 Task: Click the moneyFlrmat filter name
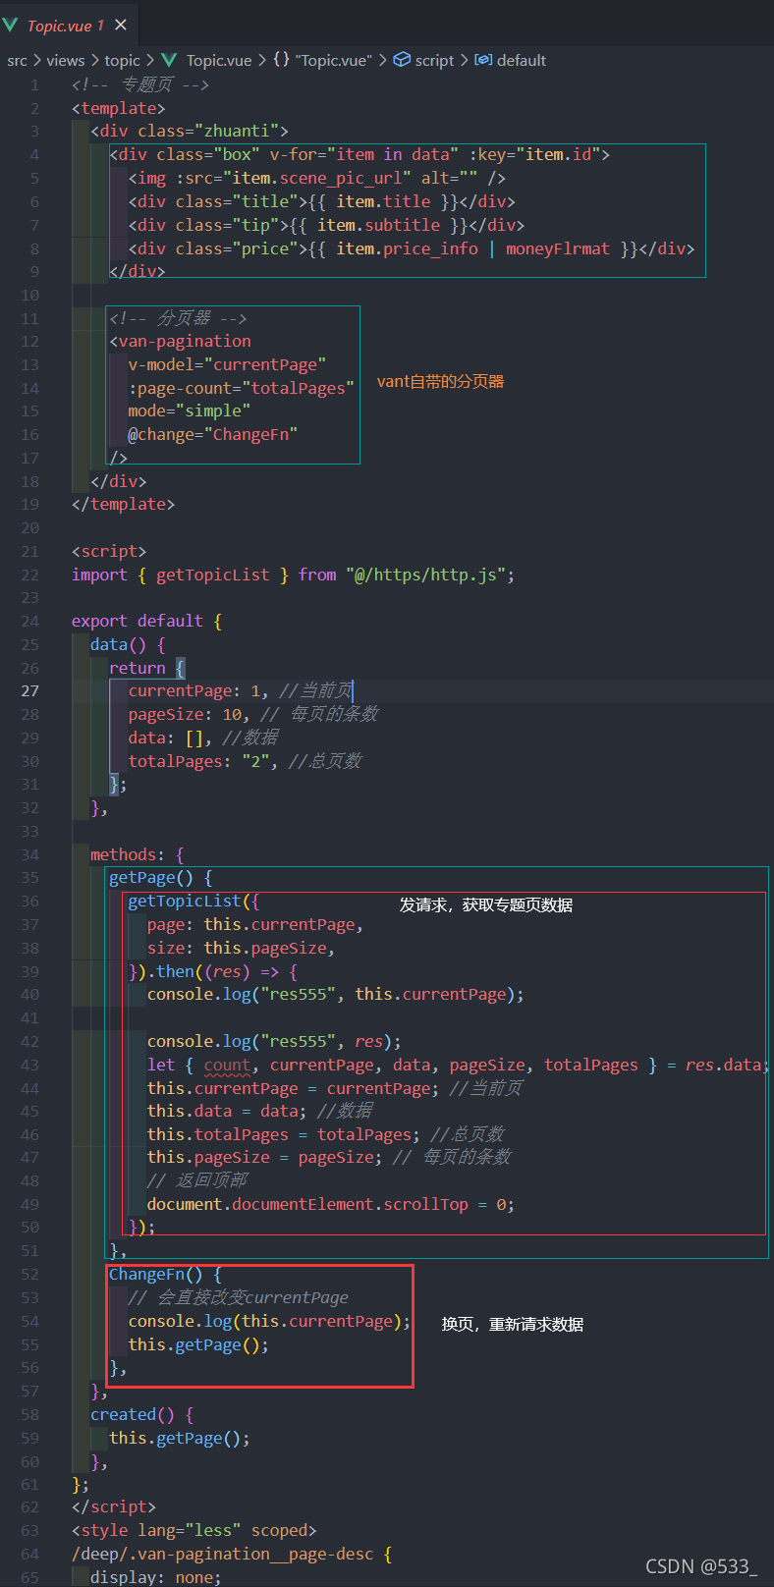(x=558, y=249)
